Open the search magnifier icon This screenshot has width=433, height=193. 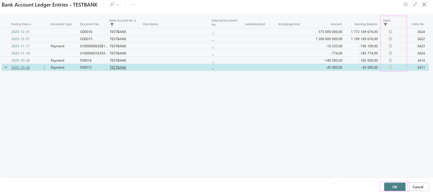point(112,5)
